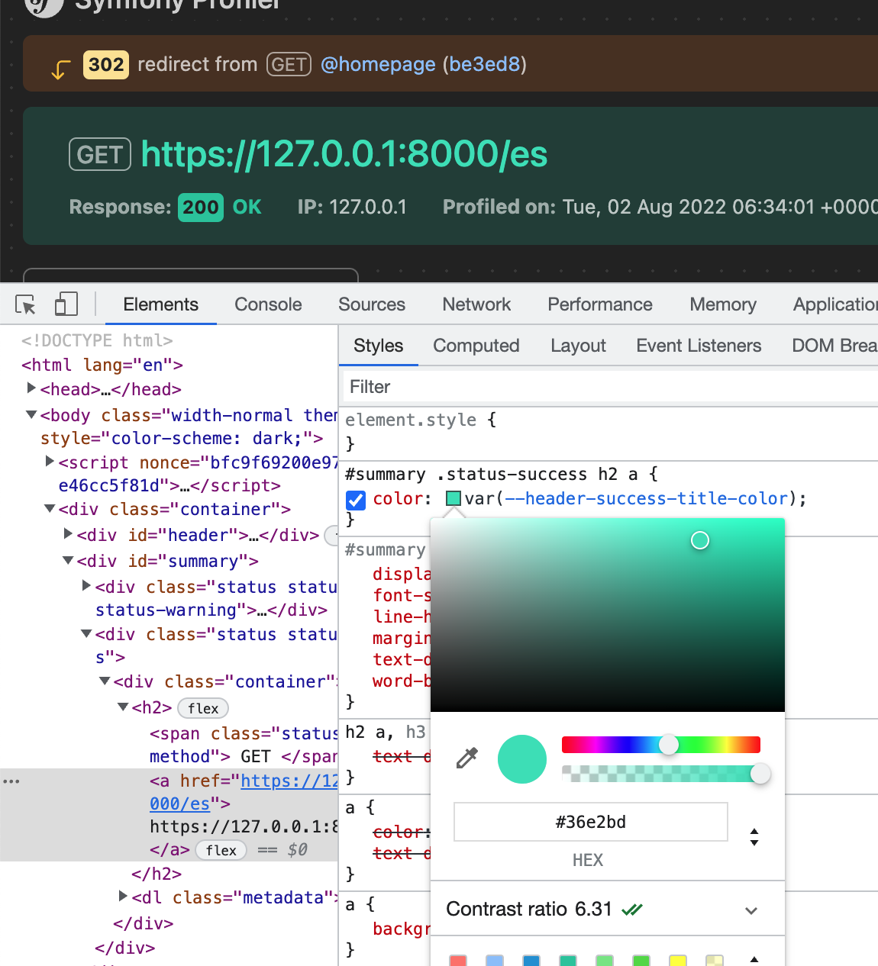Expand the Contrast ratio details chevron
This screenshot has height=966, width=878.
751,910
